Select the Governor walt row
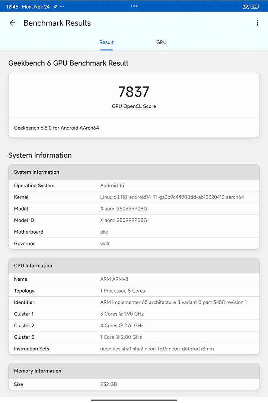Image resolution: width=268 pixels, height=403 pixels. [134, 243]
